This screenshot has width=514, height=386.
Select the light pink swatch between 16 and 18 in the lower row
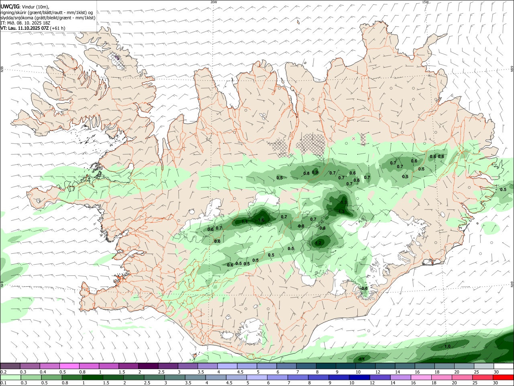coord(421,378)
